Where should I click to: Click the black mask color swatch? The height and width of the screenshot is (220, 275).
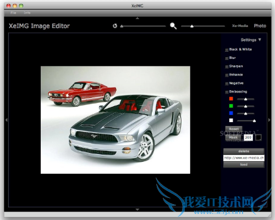[x=258, y=137]
